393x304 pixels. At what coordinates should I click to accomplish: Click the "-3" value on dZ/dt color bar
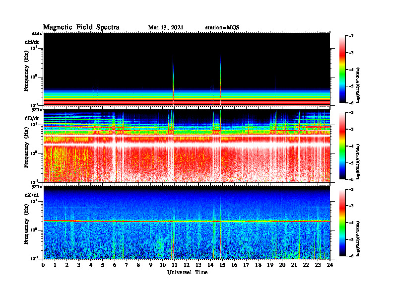[x=351, y=206]
